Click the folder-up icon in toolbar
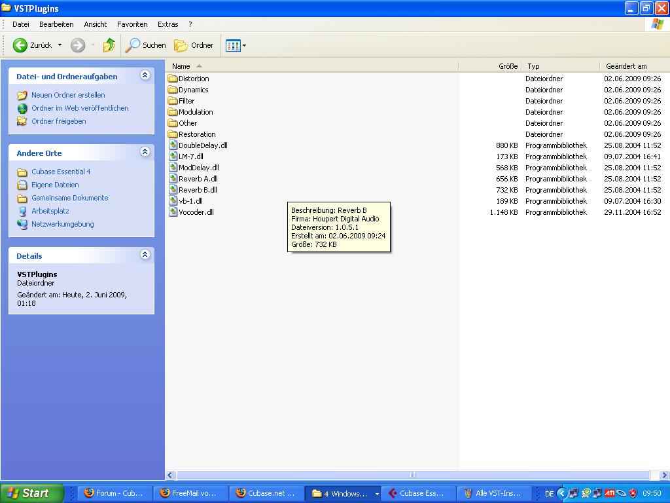 (x=109, y=45)
